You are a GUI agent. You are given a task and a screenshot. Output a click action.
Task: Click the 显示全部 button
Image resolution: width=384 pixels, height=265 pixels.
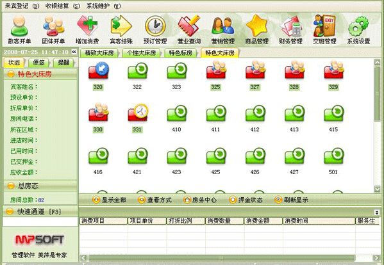[110, 200]
